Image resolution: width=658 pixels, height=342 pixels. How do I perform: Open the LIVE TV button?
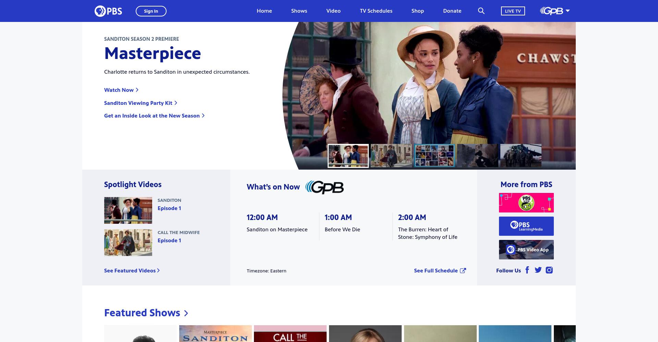(x=513, y=11)
